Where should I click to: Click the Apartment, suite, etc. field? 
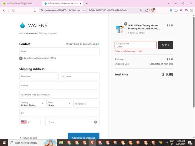coord(59,95)
